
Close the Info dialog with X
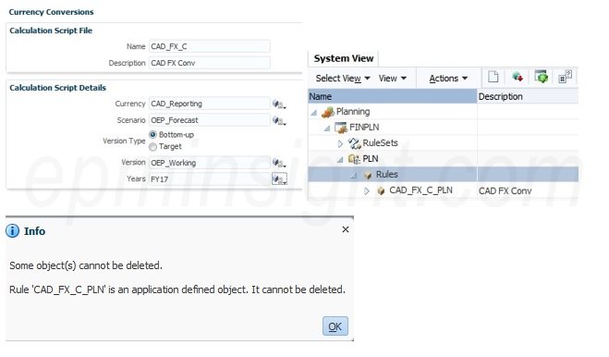click(x=346, y=229)
